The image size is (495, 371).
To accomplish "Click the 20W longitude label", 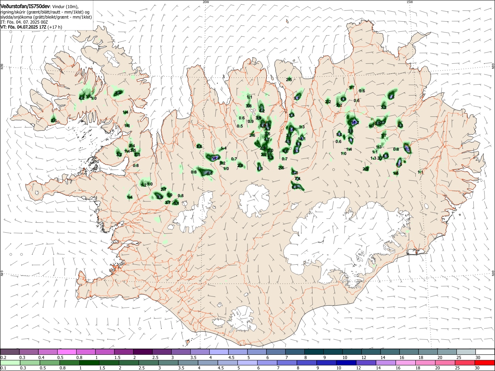I will click(206, 2).
